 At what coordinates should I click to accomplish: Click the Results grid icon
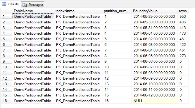click(x=4, y=4)
